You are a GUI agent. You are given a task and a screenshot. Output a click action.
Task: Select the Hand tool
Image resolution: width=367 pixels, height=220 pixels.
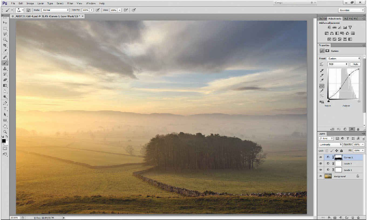click(x=5, y=126)
